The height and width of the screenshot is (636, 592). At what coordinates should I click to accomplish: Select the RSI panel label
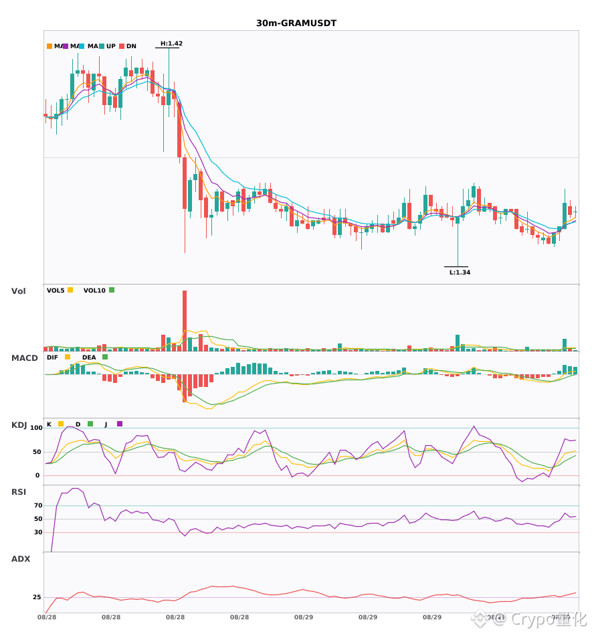click(19, 492)
